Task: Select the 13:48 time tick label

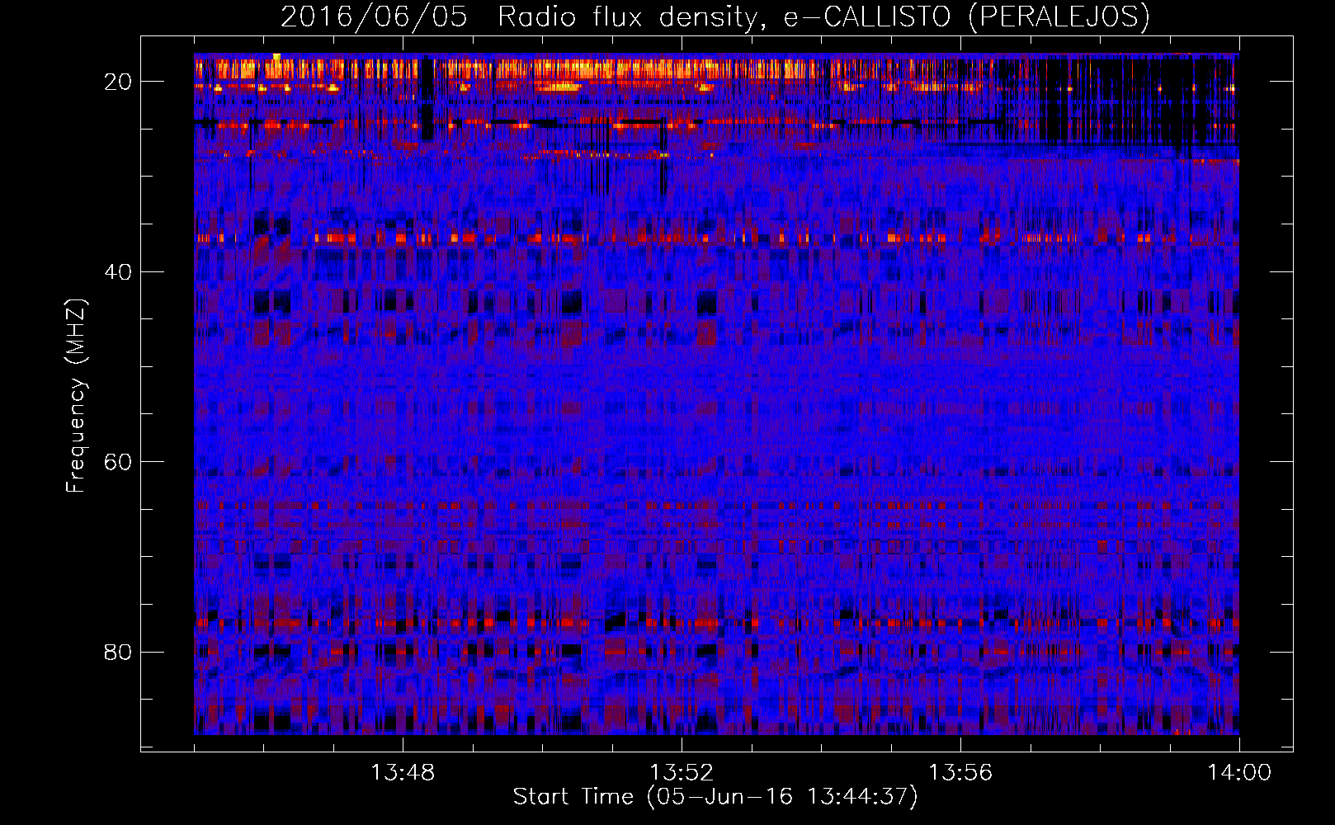Action: pyautogui.click(x=403, y=773)
